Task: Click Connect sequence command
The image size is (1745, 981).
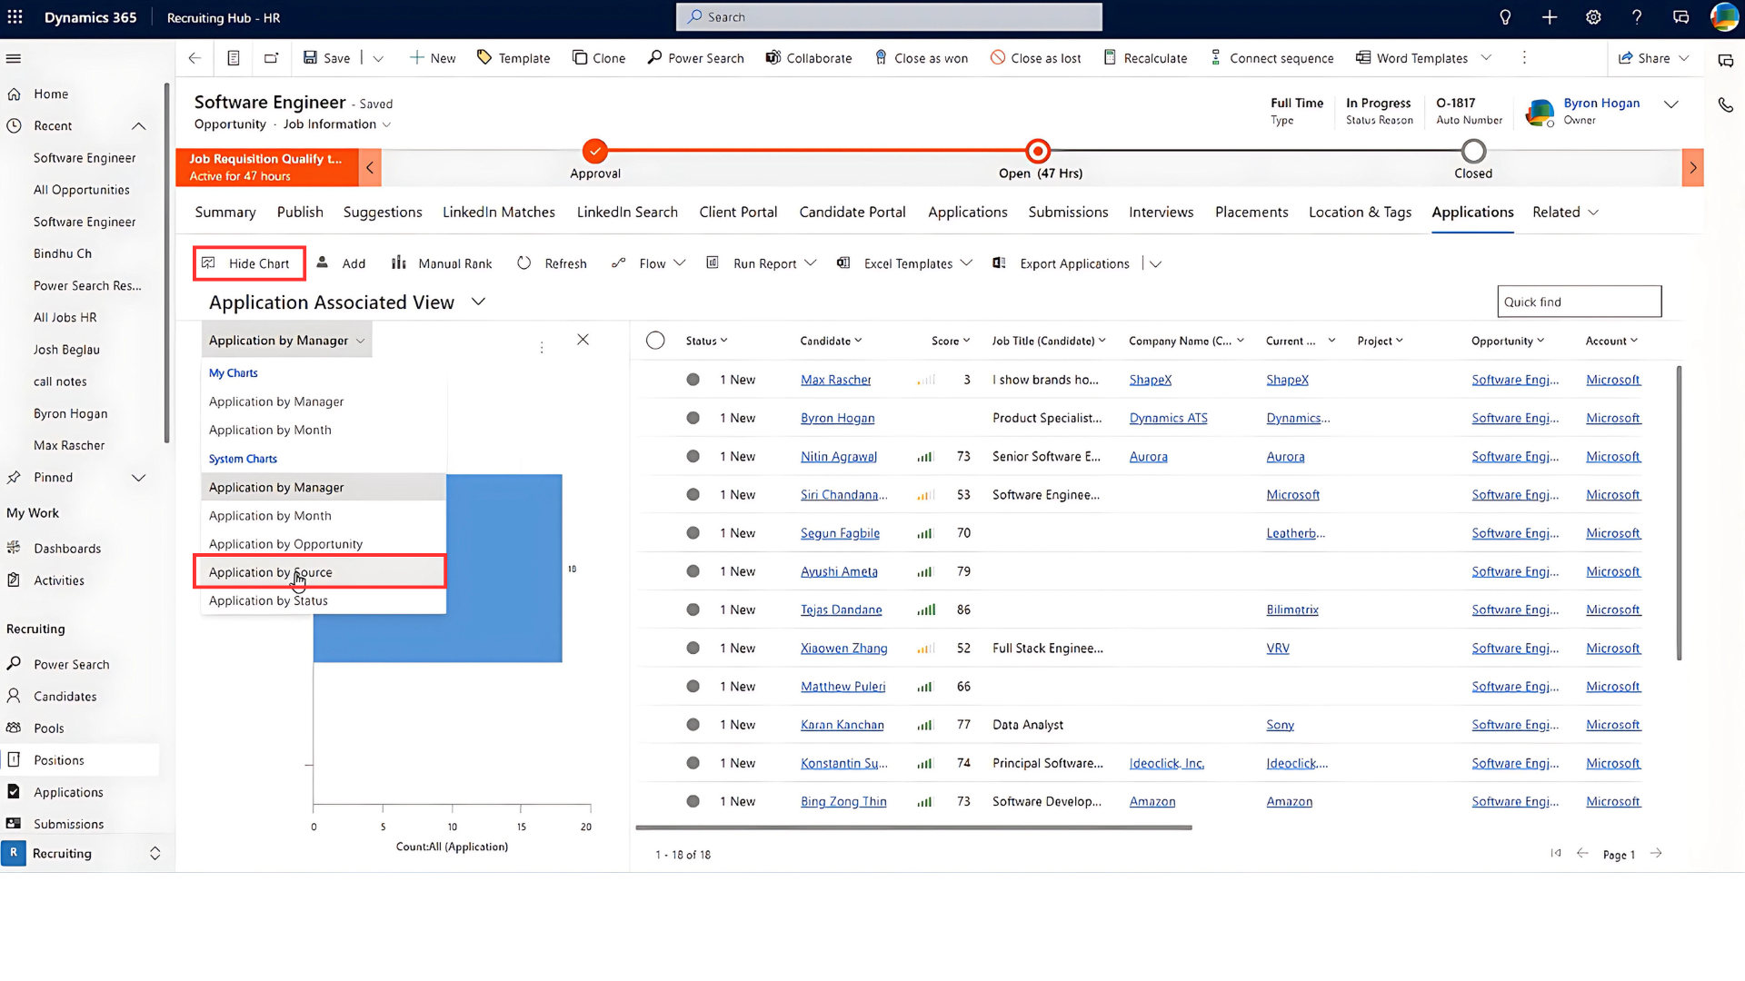Action: (x=1271, y=58)
